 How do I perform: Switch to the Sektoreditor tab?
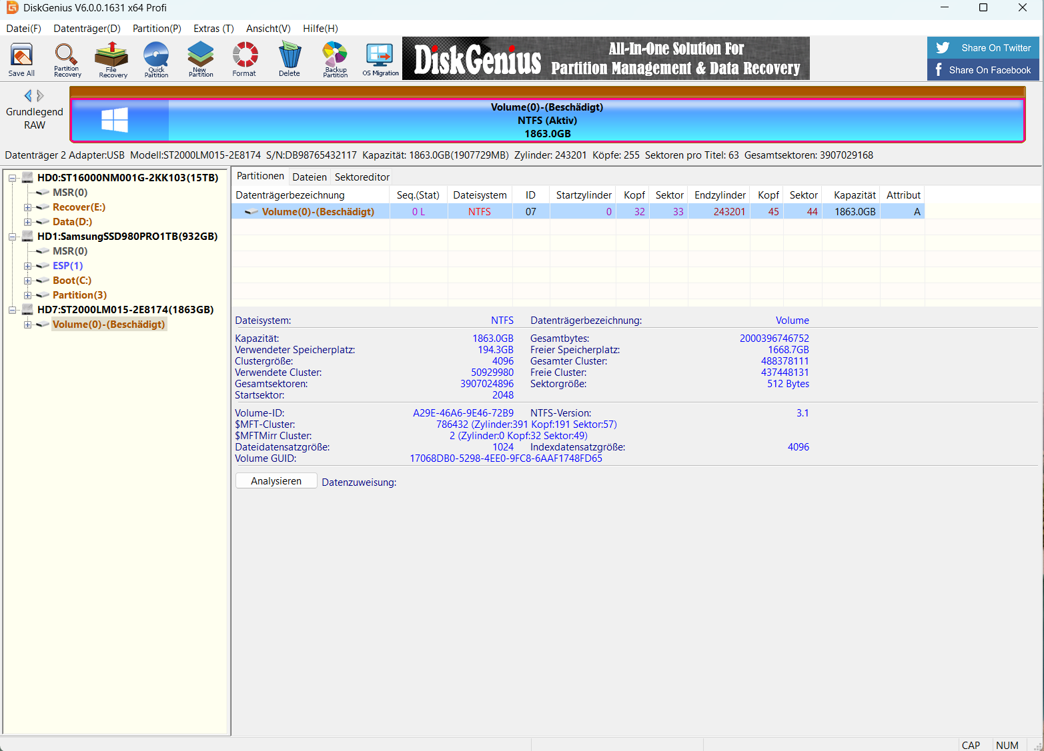[362, 177]
